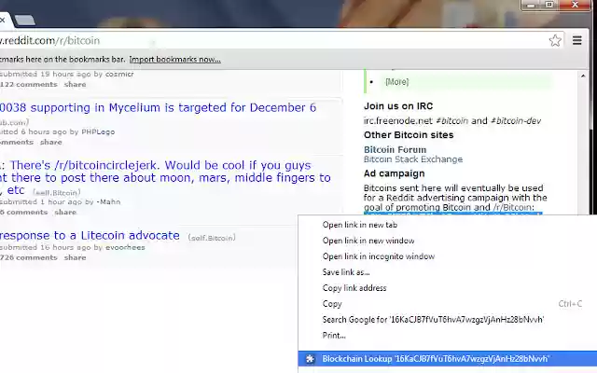Screen dimensions: 597x373
Task: Share the post submitted by -Mahn
Action: click(x=65, y=212)
